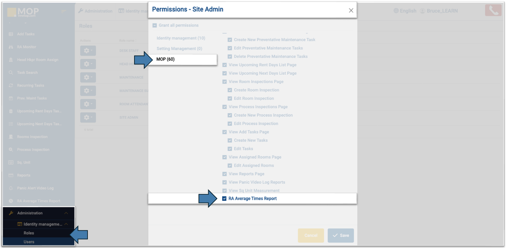Collapse the Administration sidebar section

[x=66, y=213]
